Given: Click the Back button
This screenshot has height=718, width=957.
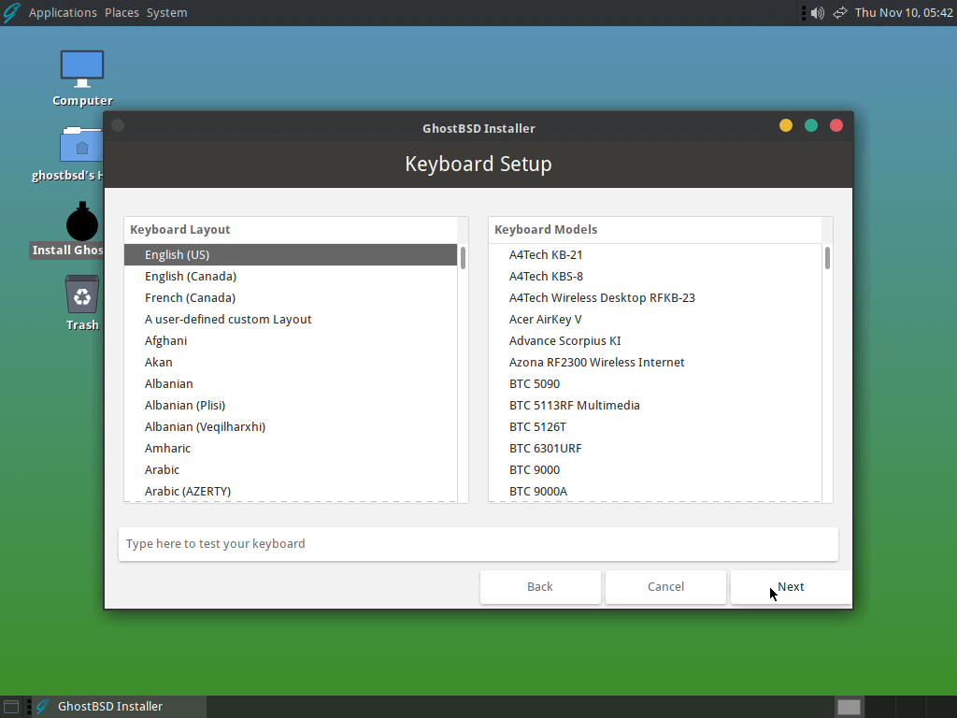Looking at the screenshot, I should tap(540, 587).
